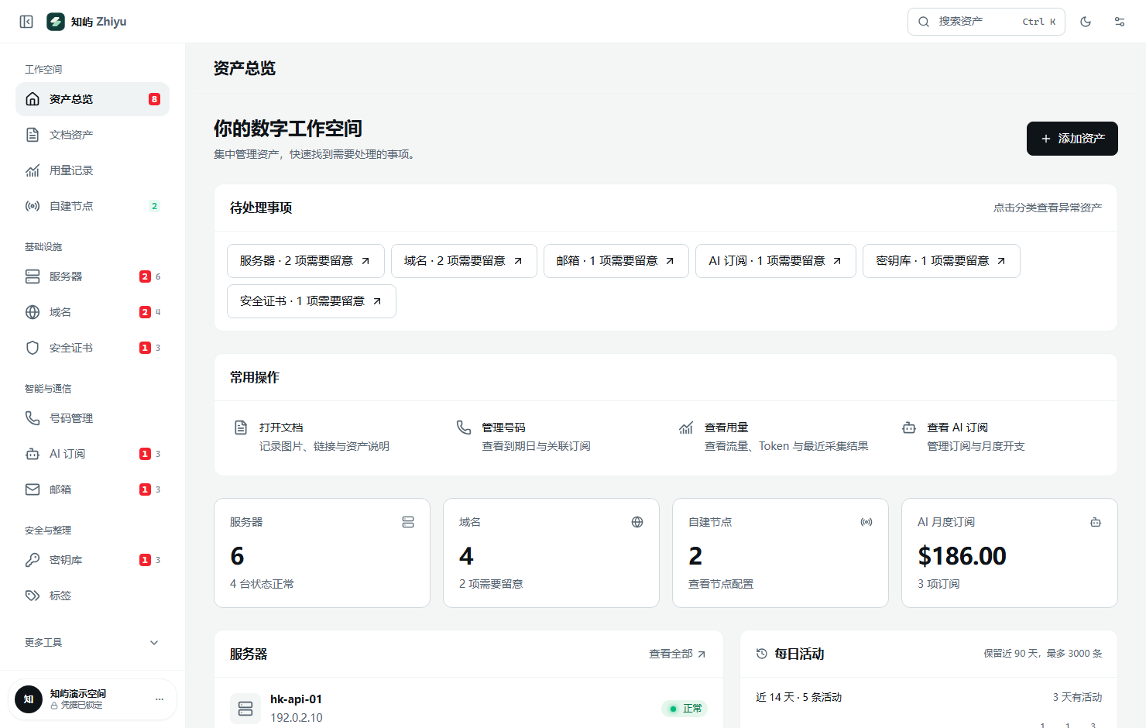Open 安全证书 · 1 项需要留意 chip

pyautogui.click(x=311, y=301)
